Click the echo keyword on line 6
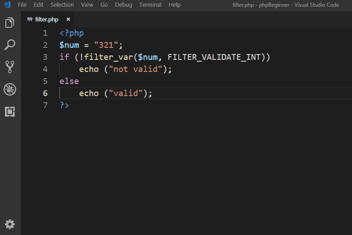This screenshot has width=352, height=235. (x=89, y=93)
